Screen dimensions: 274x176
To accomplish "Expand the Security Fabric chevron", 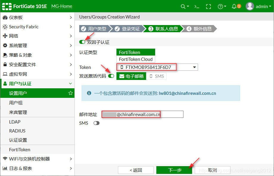I will pyautogui.click(x=71, y=27).
